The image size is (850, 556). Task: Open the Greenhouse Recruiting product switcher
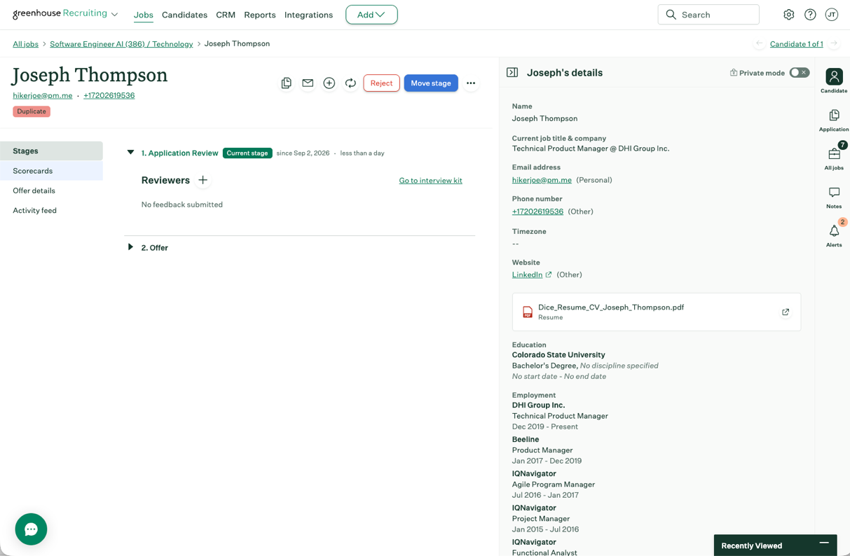point(65,14)
